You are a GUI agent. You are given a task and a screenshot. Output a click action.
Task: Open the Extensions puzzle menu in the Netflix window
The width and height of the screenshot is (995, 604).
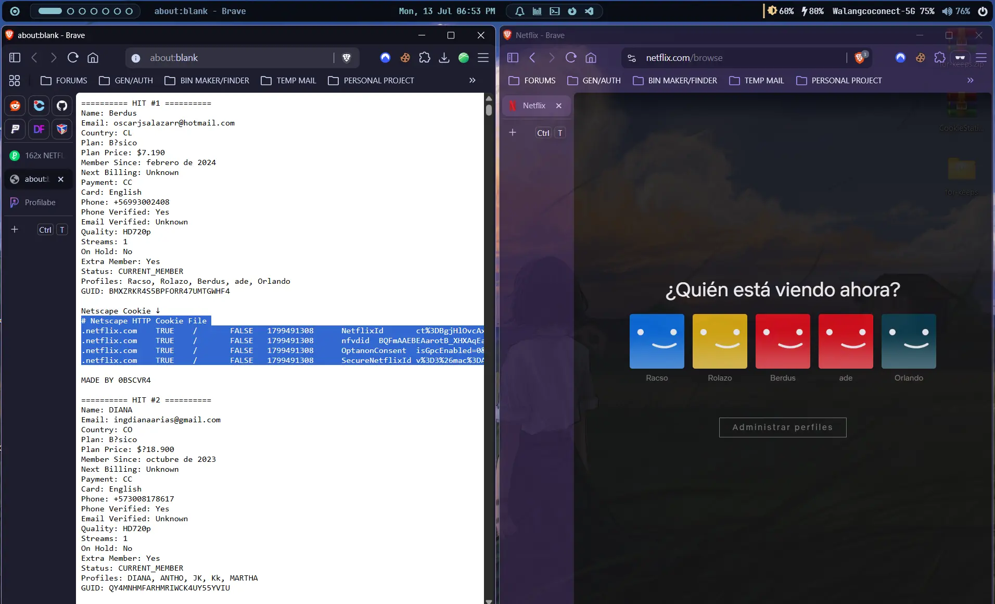pyautogui.click(x=940, y=58)
